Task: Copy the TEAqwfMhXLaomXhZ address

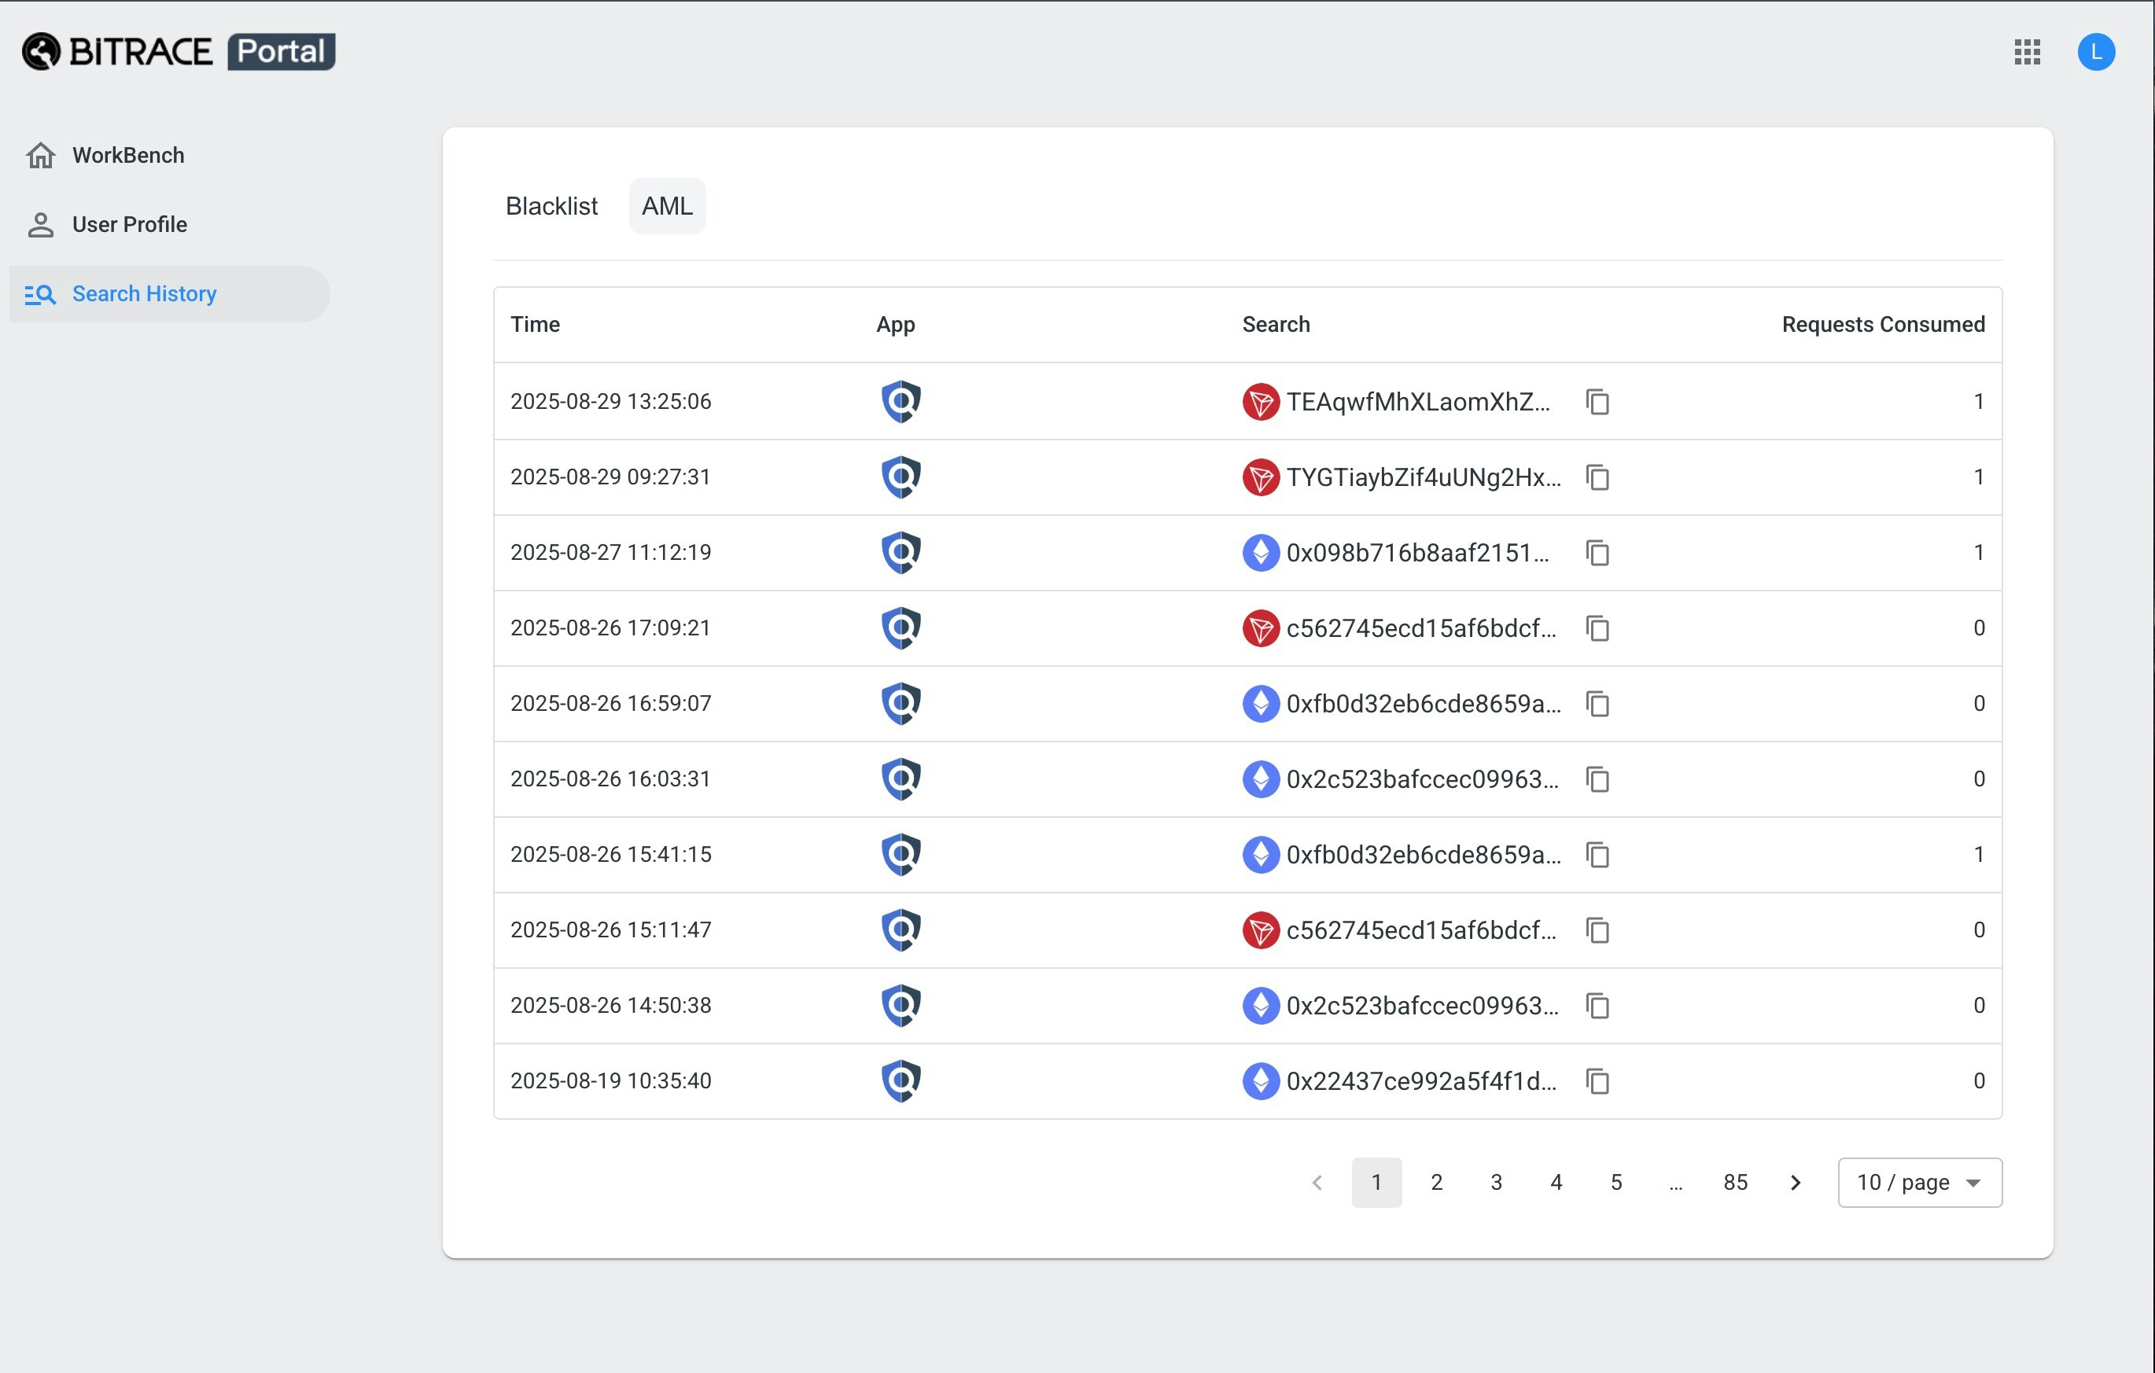Action: point(1597,402)
